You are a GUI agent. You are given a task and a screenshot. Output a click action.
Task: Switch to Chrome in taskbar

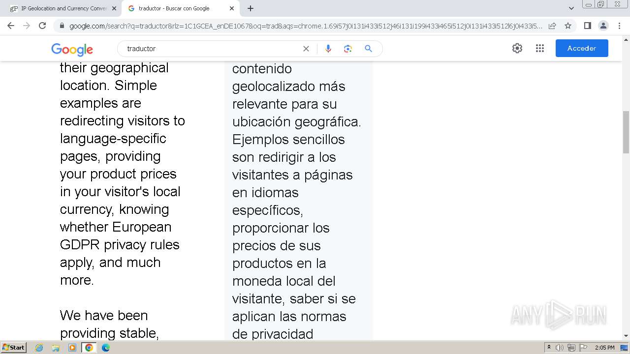(x=89, y=348)
